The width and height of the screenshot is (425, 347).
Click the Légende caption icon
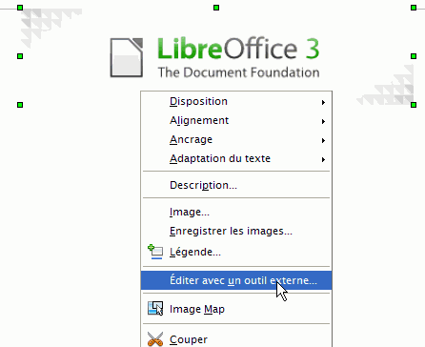[x=155, y=252]
